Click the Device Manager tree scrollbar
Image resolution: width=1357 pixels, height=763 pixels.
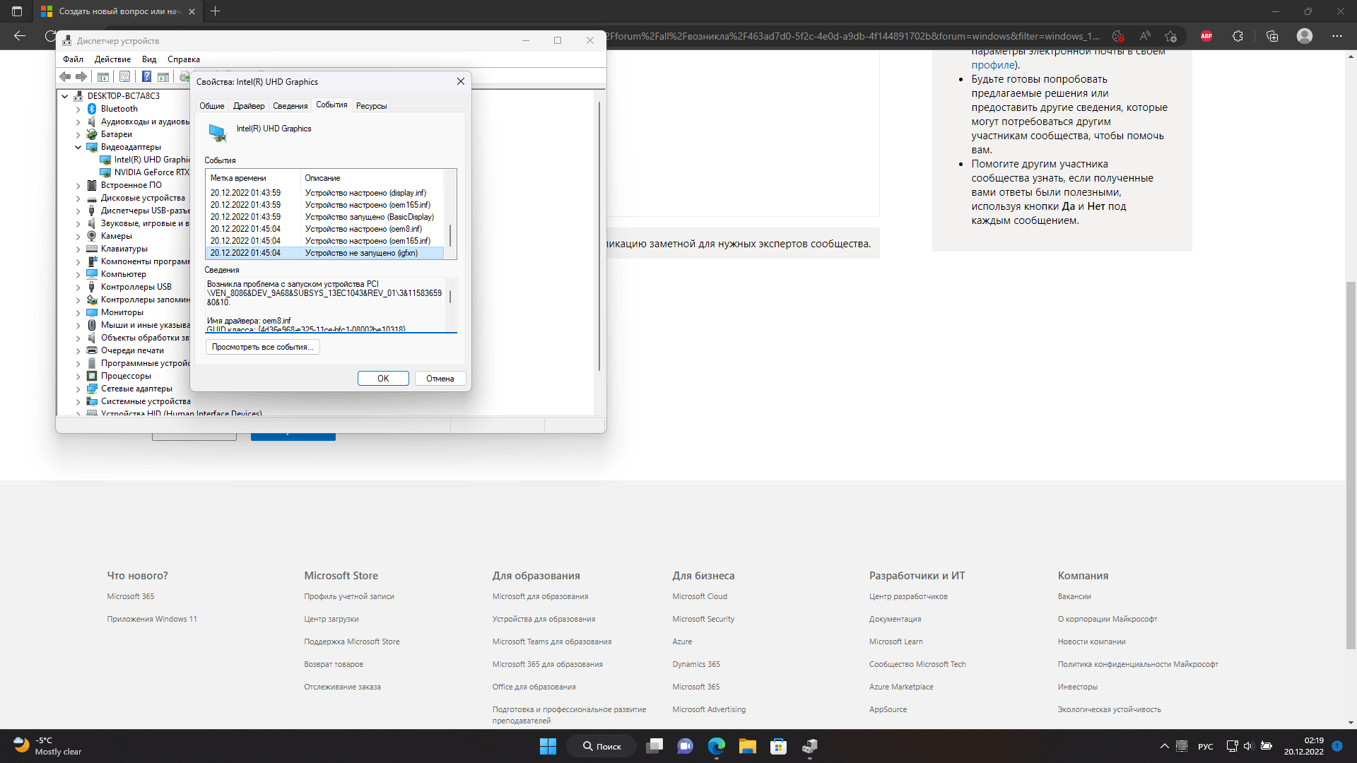tap(599, 237)
